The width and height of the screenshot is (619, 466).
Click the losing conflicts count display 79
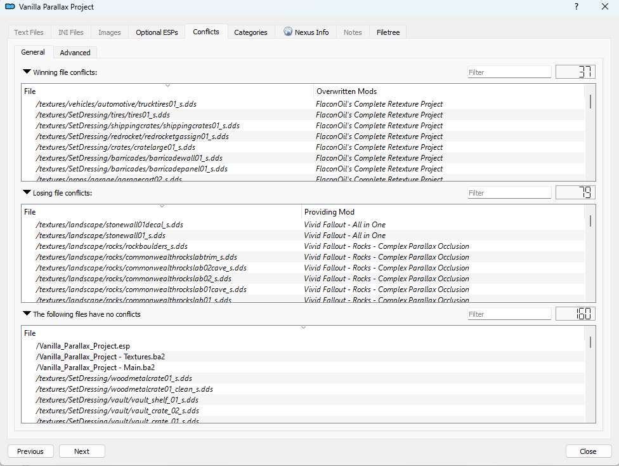pos(575,192)
